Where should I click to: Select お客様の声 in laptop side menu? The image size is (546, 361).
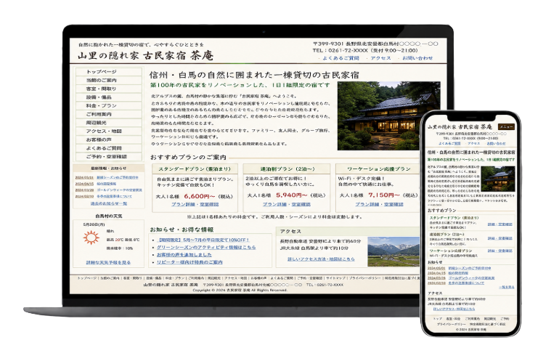pyautogui.click(x=109, y=139)
